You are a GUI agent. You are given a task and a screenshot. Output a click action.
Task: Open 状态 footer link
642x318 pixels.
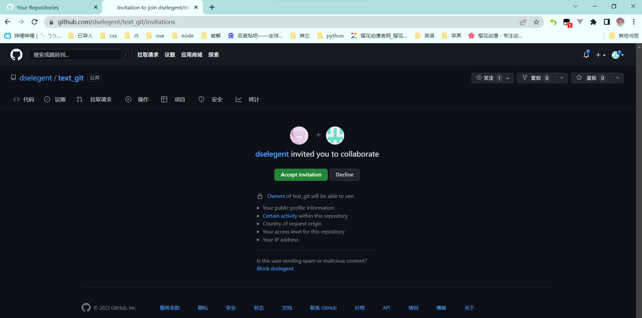[x=259, y=308]
